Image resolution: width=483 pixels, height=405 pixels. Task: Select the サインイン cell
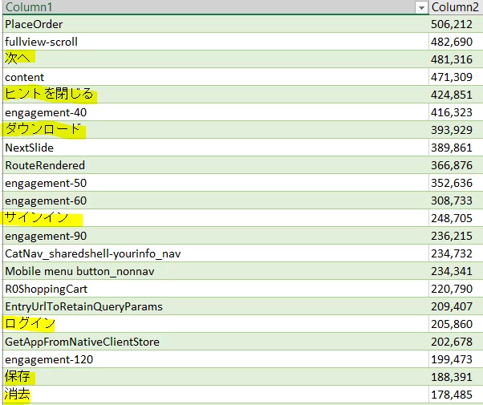216,218
